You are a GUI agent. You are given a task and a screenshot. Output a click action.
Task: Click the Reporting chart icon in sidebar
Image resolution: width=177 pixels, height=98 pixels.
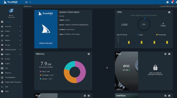[x=2, y=73]
